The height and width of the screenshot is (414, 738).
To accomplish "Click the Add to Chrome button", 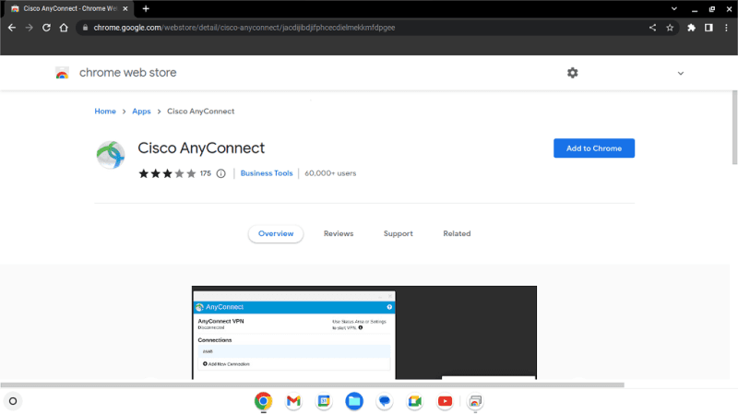I will [594, 148].
